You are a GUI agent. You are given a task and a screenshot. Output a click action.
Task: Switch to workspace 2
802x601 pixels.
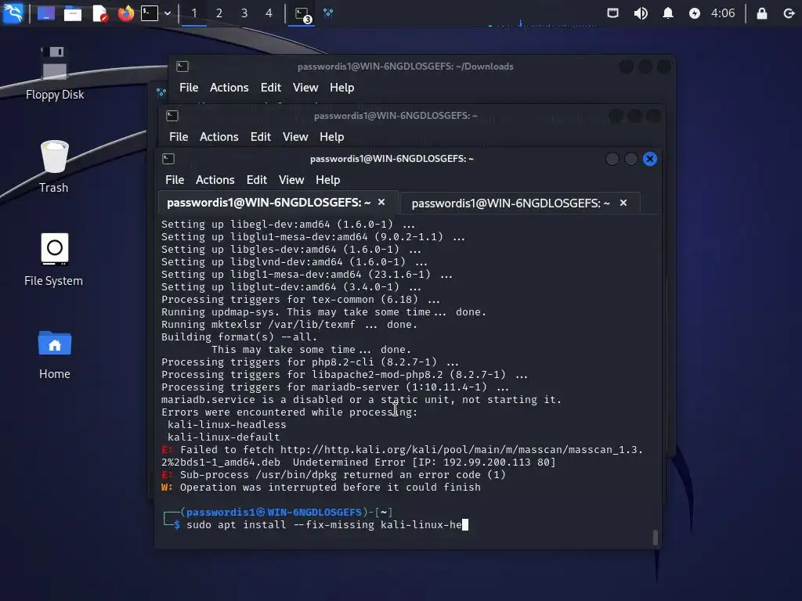click(x=219, y=13)
